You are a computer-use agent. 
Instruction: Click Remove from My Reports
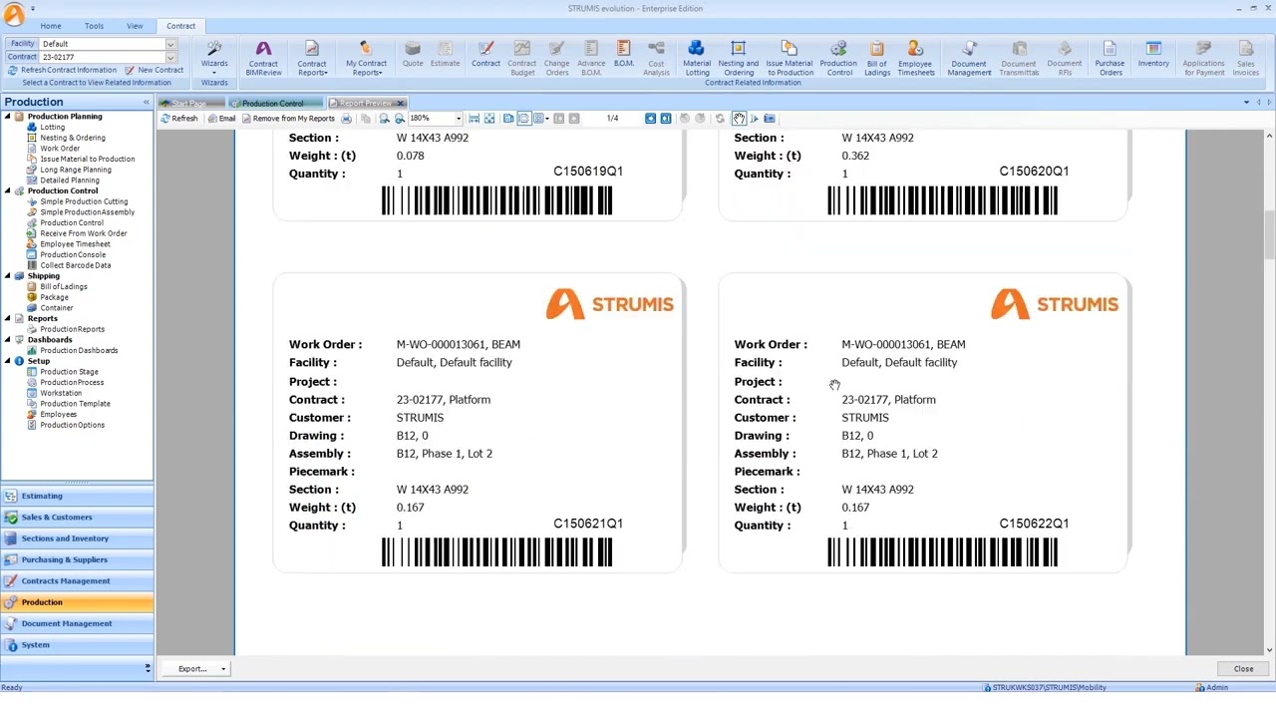288,119
